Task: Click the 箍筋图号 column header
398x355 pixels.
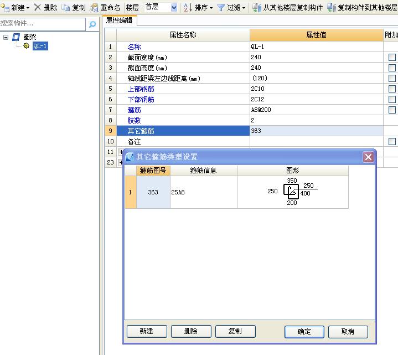Action: [153, 171]
